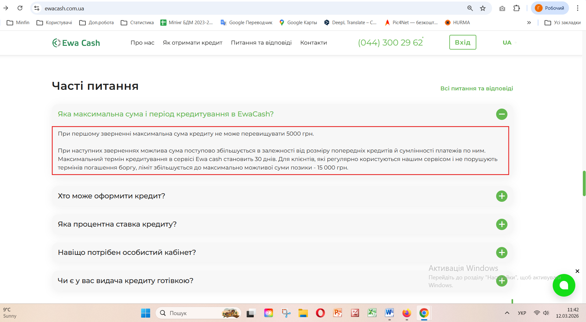This screenshot has height=322, width=586.
Task: Switch to Firefox on the taskbar
Action: pyautogui.click(x=407, y=313)
